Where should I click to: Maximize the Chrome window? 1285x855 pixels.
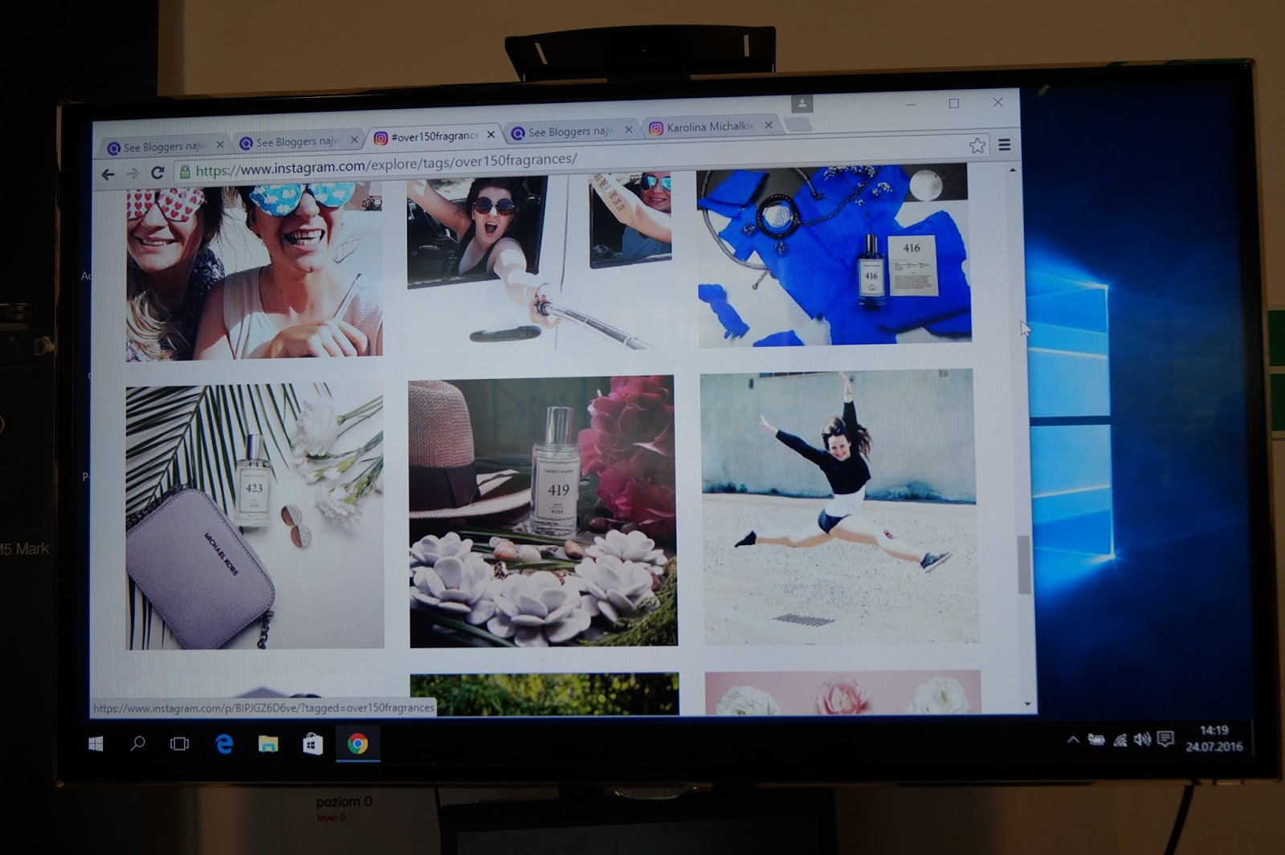(x=954, y=103)
